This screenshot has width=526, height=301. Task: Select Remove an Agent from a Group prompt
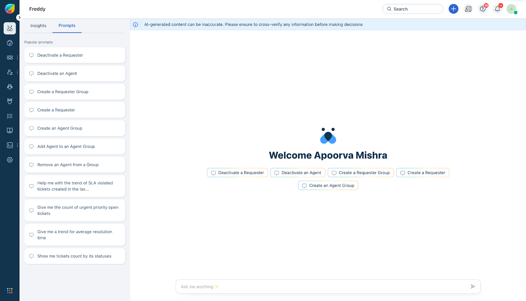coord(75,165)
